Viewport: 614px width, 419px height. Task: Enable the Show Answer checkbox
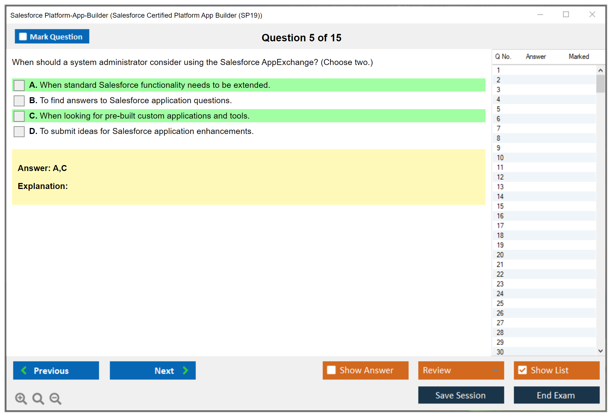coord(331,370)
